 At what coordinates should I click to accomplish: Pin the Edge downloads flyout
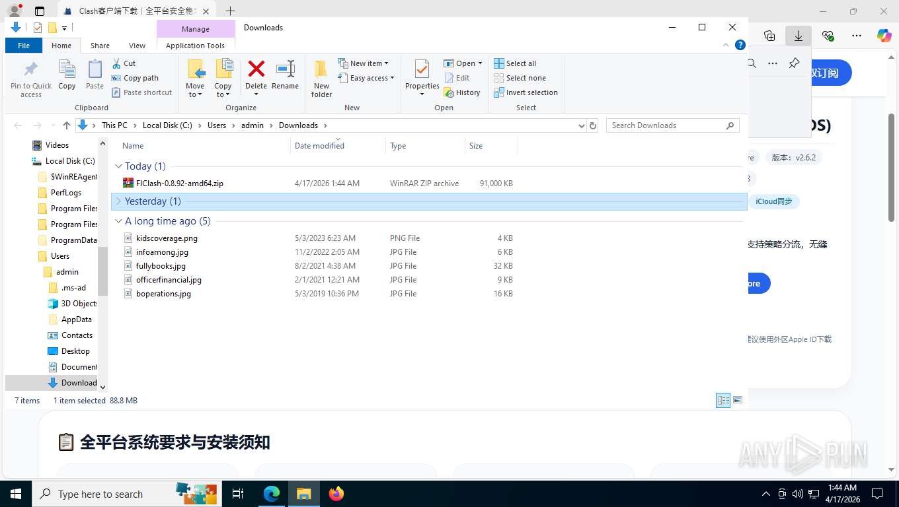click(794, 63)
